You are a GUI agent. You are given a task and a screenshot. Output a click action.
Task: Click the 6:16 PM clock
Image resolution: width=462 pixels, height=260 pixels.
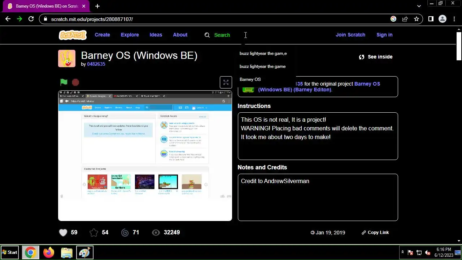(444, 252)
